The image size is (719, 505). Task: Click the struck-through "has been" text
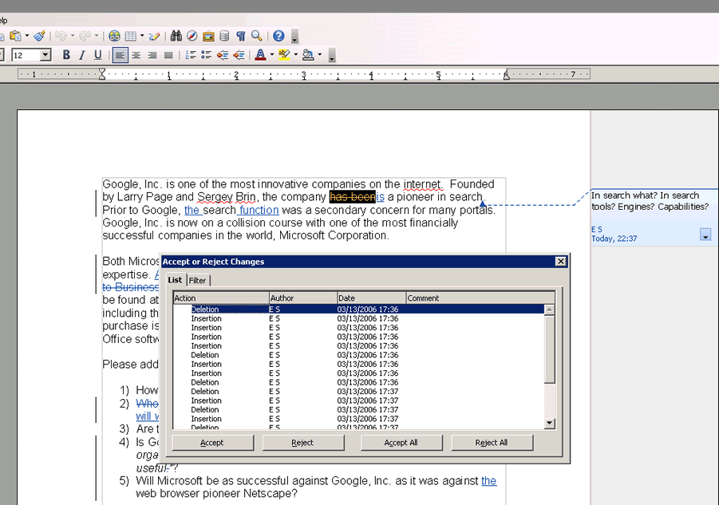point(352,197)
